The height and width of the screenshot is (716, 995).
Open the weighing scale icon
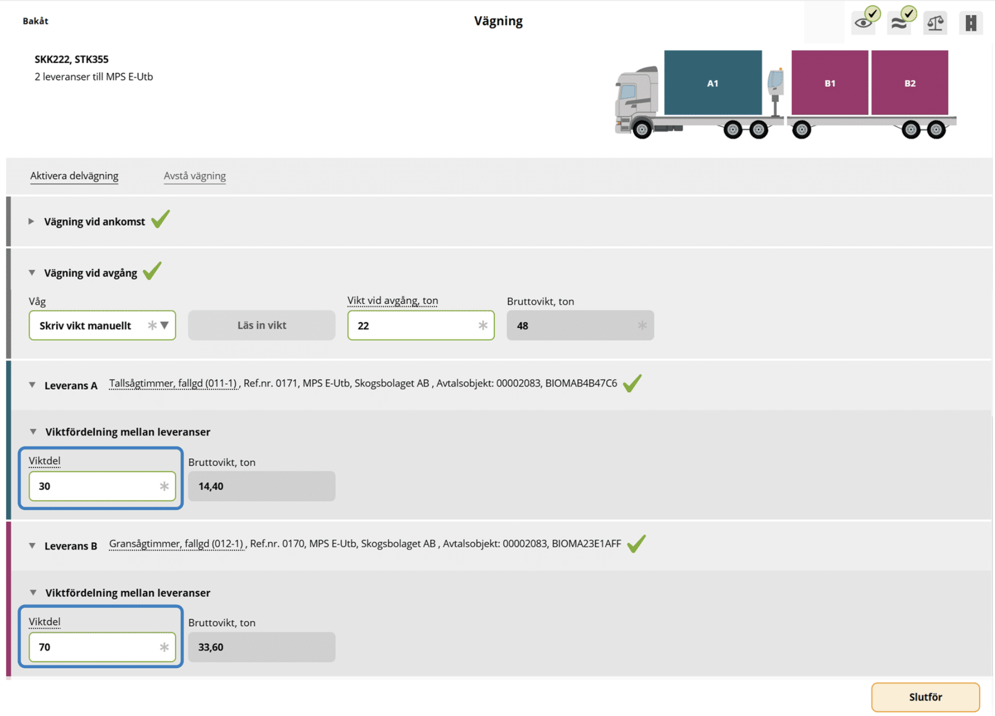[935, 23]
